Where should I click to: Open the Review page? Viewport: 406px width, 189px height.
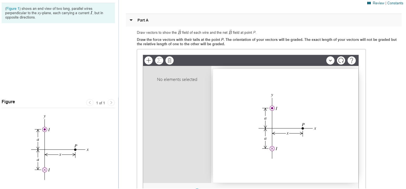click(379, 3)
